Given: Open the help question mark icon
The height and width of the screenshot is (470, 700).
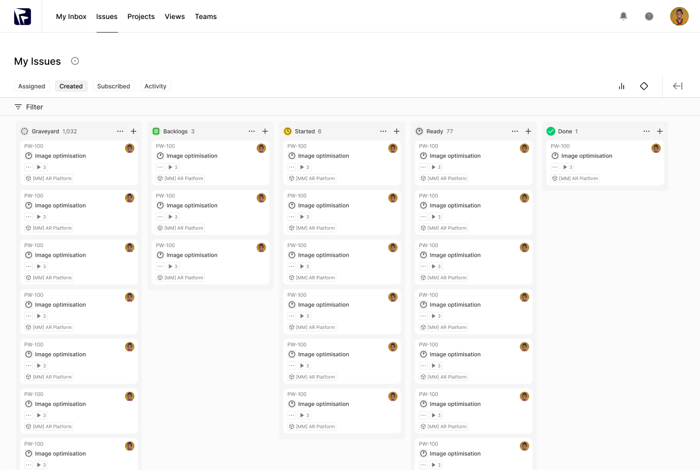Looking at the screenshot, I should [649, 17].
